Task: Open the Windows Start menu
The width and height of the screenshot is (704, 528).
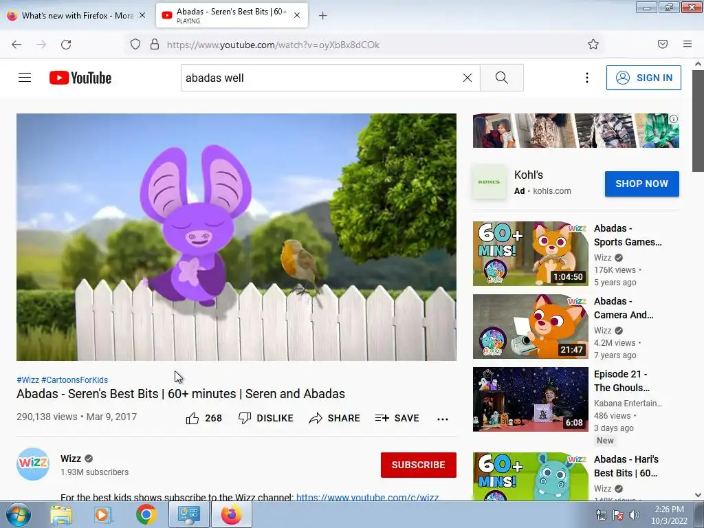Action: point(19,514)
